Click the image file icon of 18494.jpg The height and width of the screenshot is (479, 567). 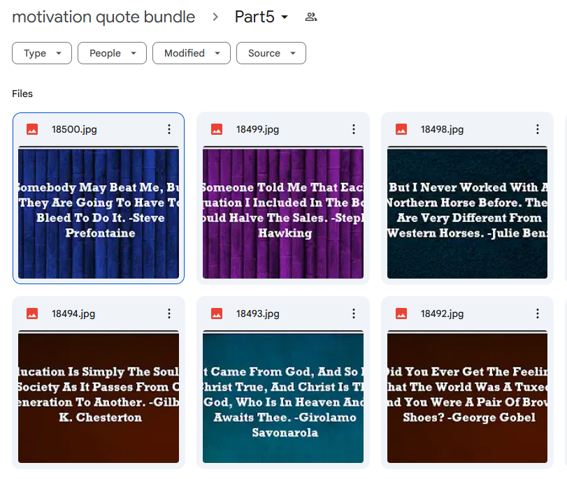tap(32, 314)
